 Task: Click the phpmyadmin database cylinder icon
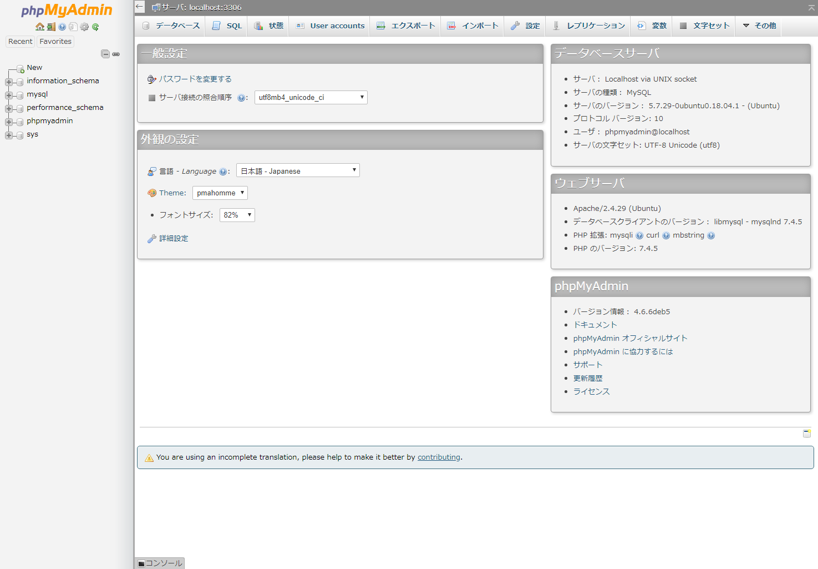click(20, 122)
